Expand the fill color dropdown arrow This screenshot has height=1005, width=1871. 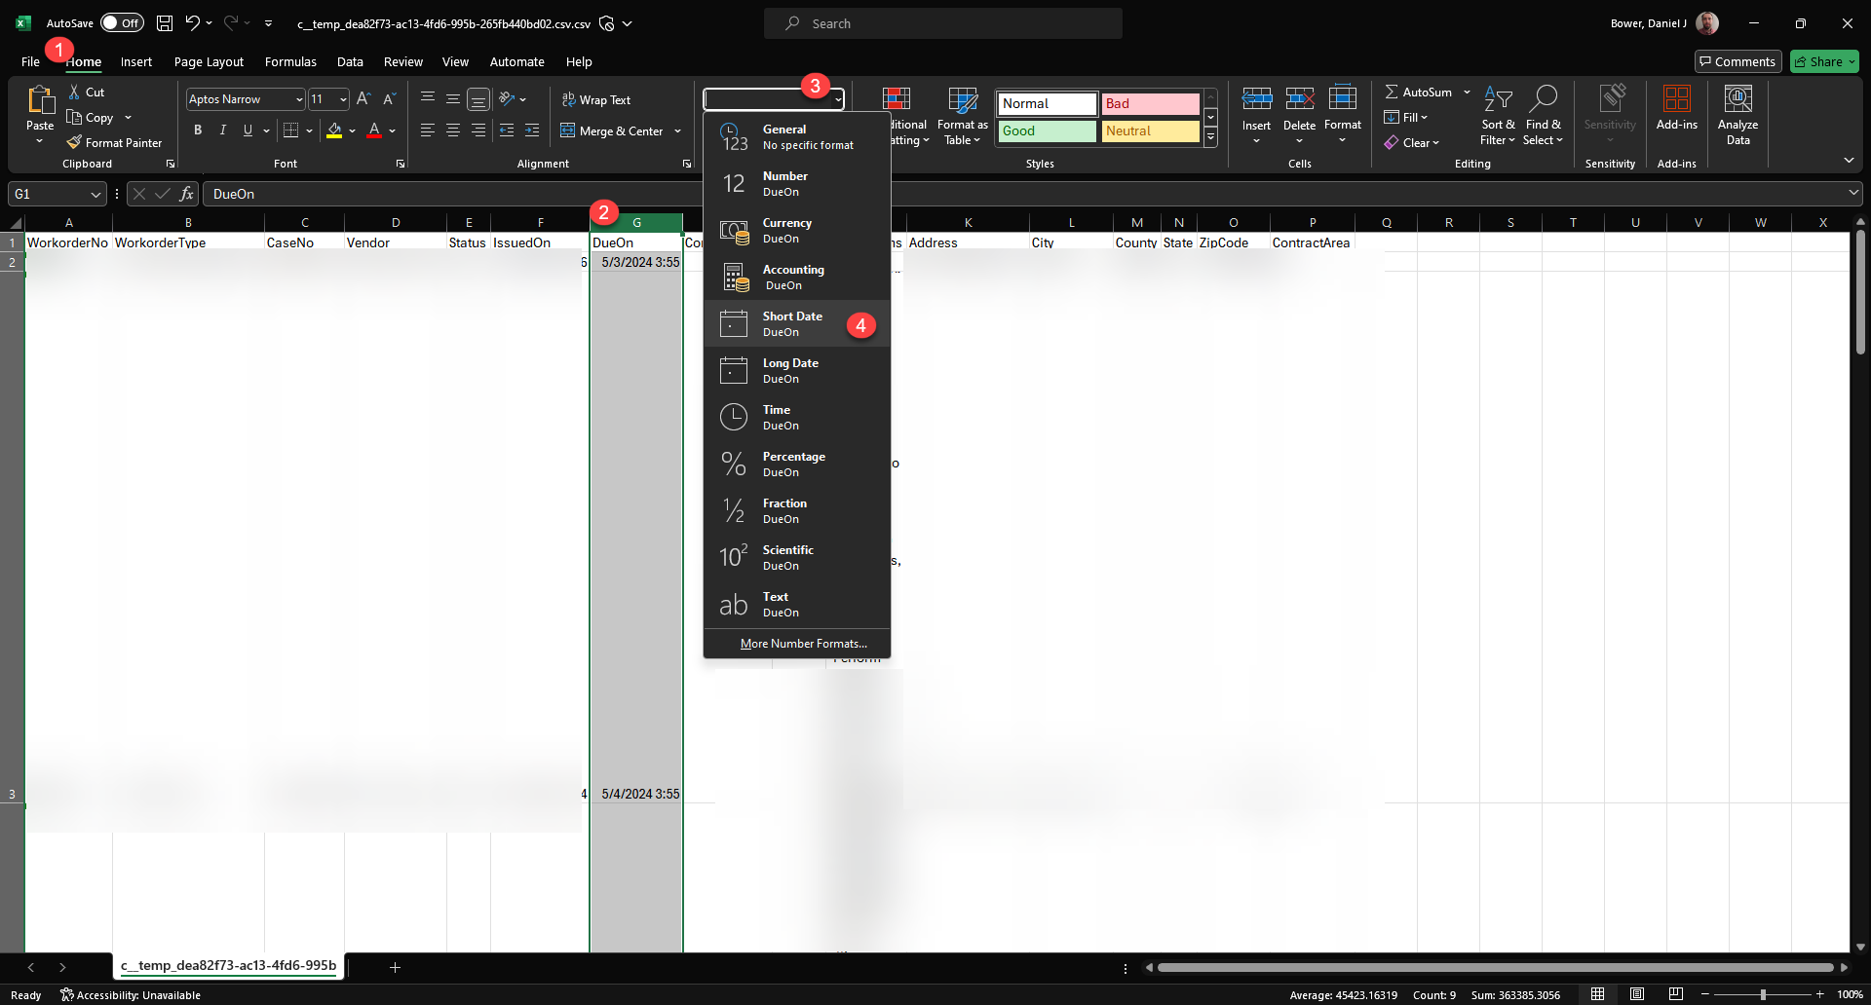(x=353, y=130)
